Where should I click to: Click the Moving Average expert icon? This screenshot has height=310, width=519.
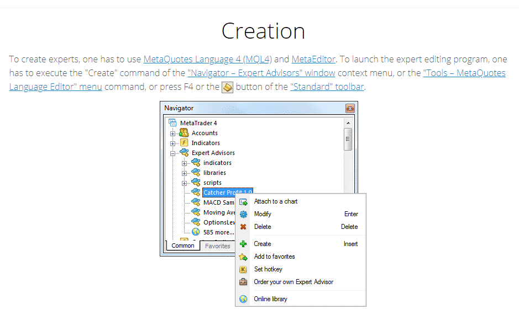(196, 212)
